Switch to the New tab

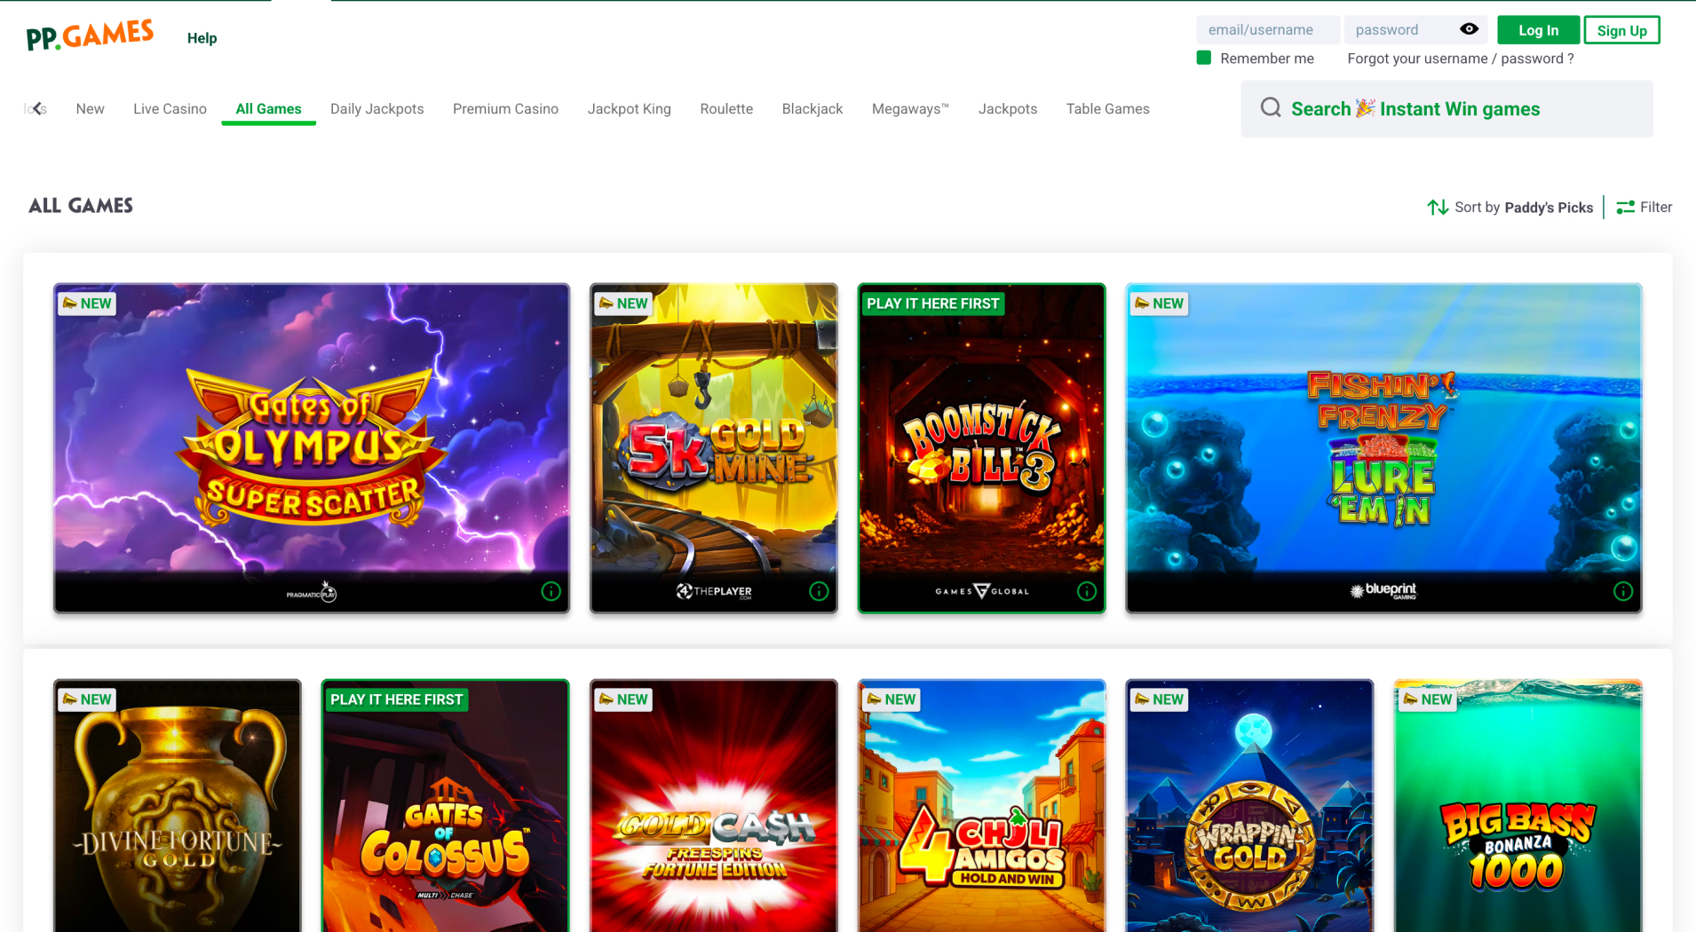pyautogui.click(x=90, y=108)
